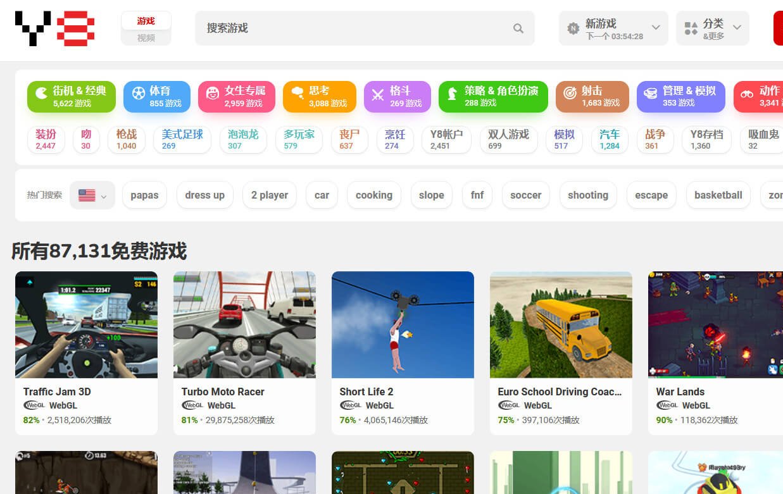Switch to 视频 mode toggle
This screenshot has height=494, width=783.
click(146, 38)
